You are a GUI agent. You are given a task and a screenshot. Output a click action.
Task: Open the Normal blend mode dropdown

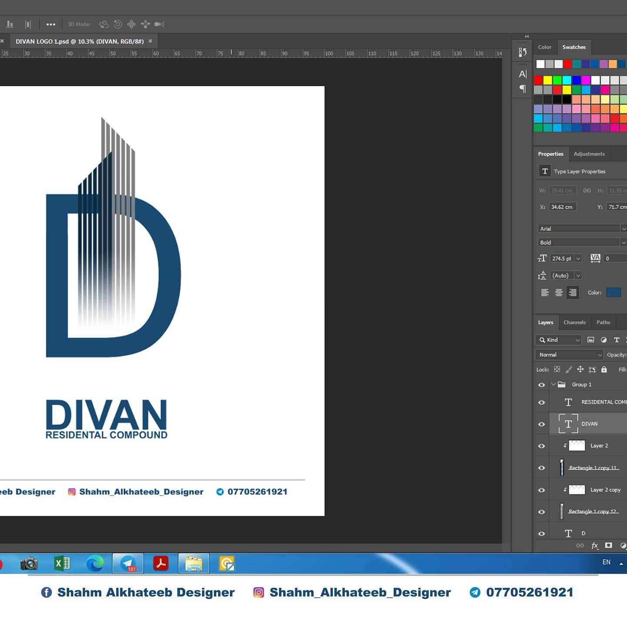[569, 355]
